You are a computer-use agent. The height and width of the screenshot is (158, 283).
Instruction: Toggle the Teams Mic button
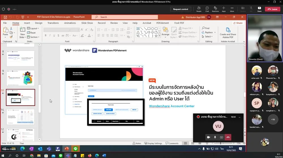(251, 9)
